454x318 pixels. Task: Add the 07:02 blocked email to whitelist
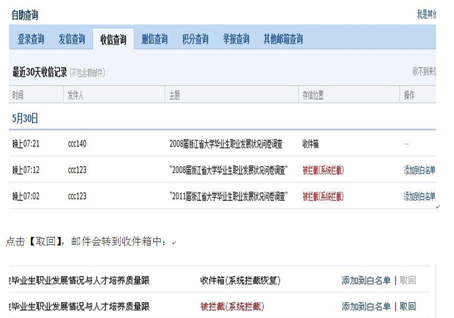coord(419,196)
